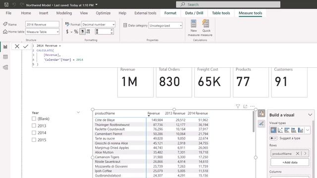Open the File menu

(8, 13)
